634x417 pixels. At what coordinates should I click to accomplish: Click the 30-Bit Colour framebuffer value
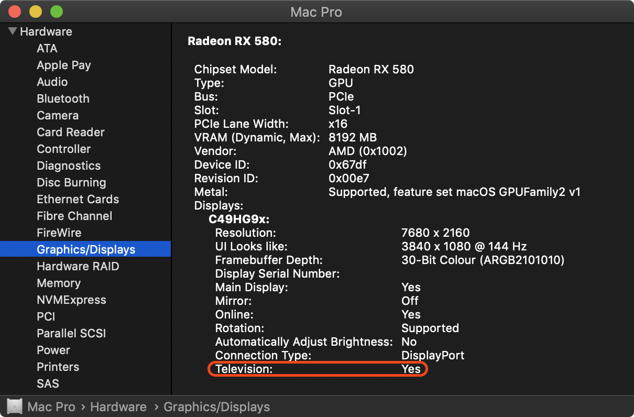(x=483, y=260)
